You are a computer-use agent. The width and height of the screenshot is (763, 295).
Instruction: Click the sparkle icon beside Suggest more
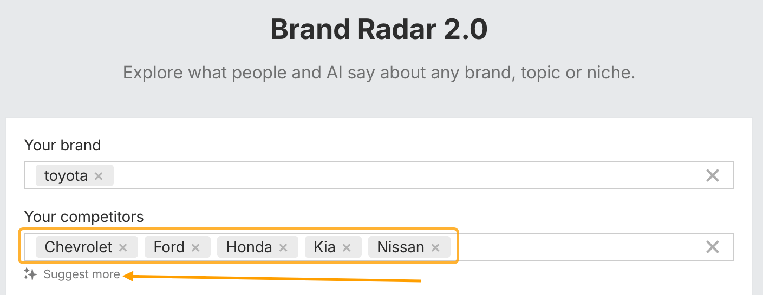(30, 274)
